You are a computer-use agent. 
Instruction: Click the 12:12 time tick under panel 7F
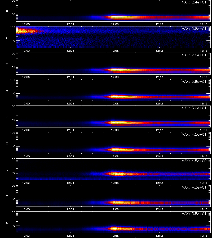[159, 183]
